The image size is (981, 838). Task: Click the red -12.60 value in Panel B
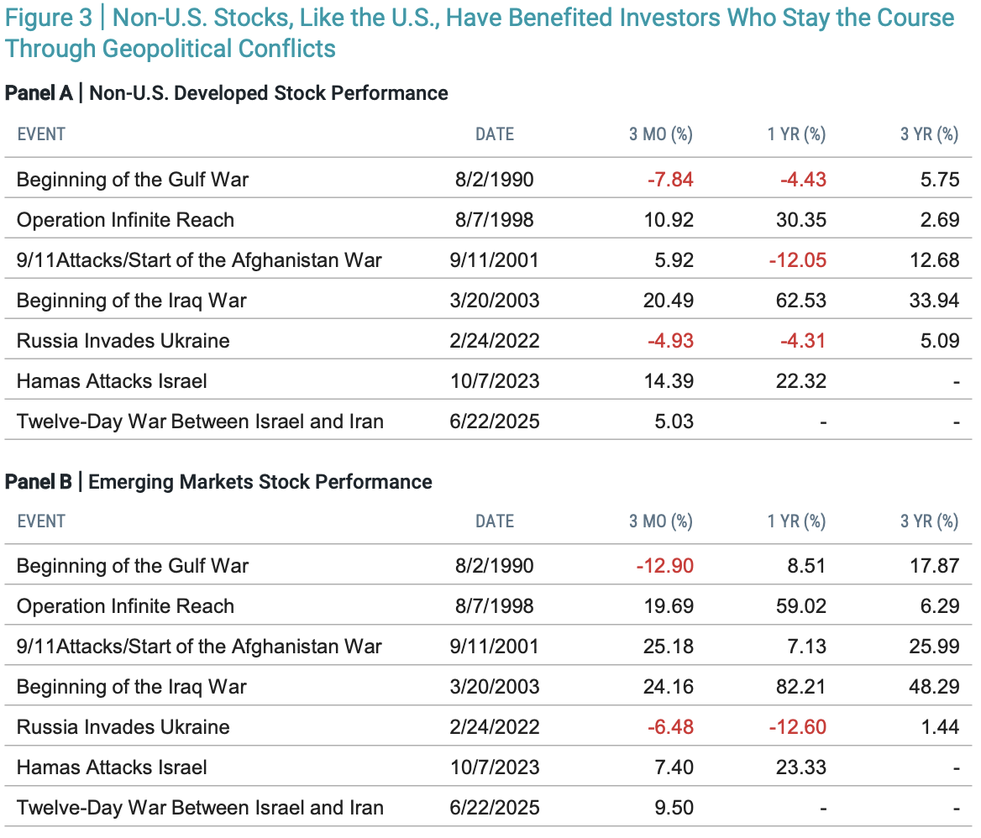pos(797,727)
